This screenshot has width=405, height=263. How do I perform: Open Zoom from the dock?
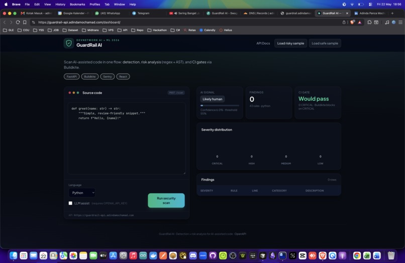click(x=203, y=256)
